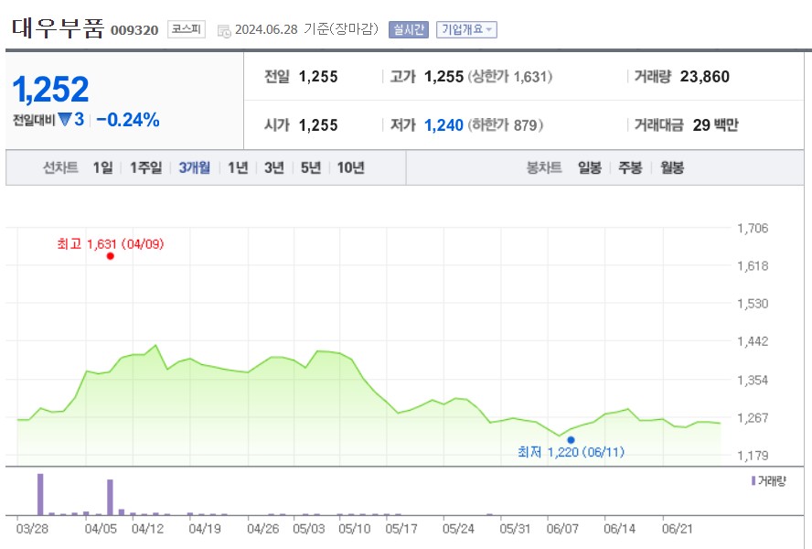Screen dimensions: 812x549
Task: Click the -0.24% change value
Action: [x=128, y=120]
